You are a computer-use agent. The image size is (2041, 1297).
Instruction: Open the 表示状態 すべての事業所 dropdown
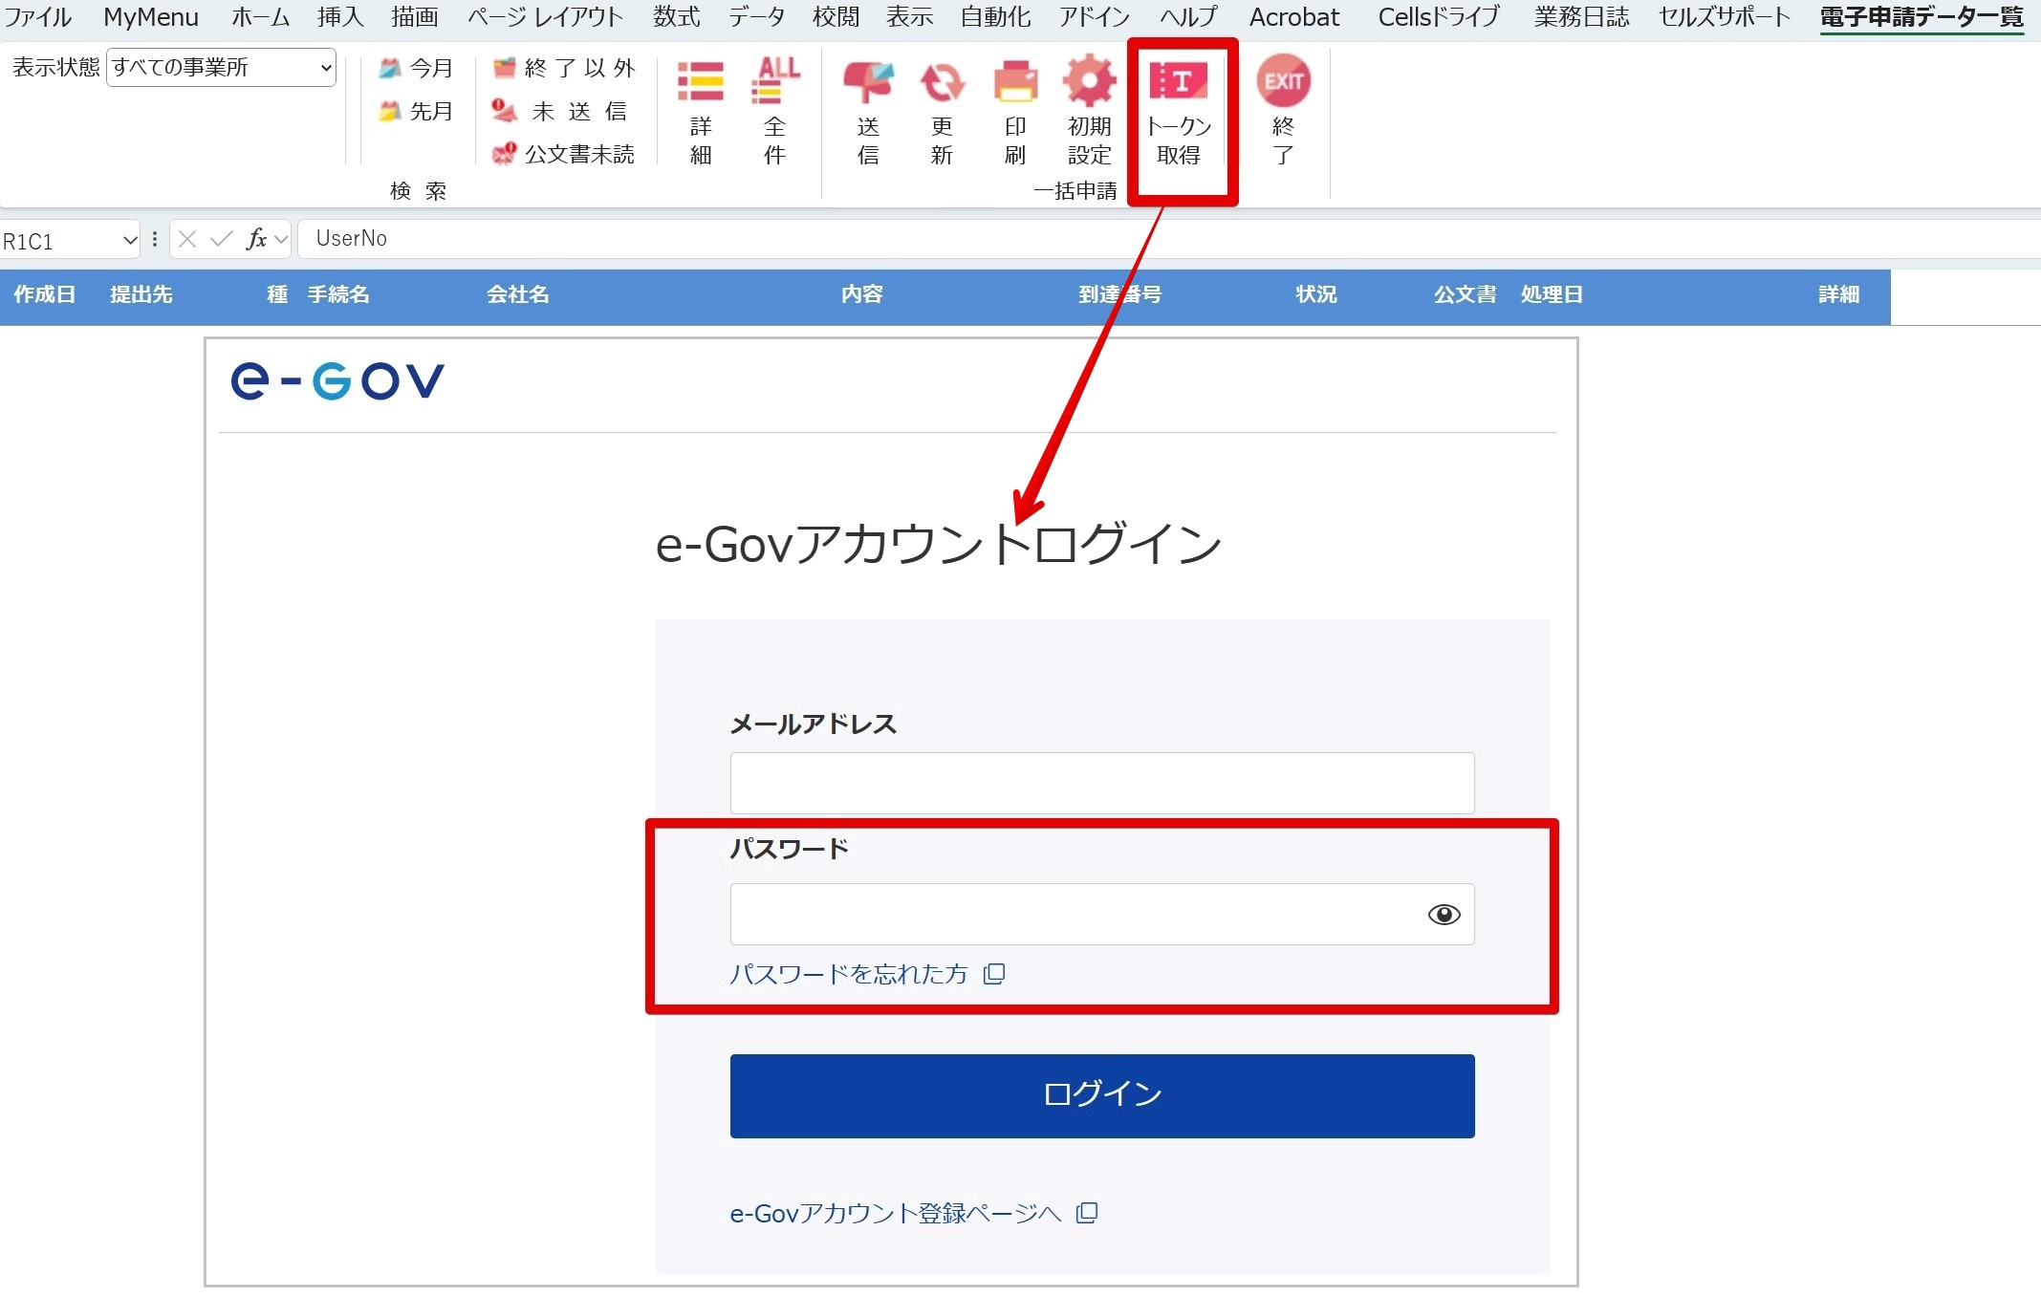click(221, 68)
